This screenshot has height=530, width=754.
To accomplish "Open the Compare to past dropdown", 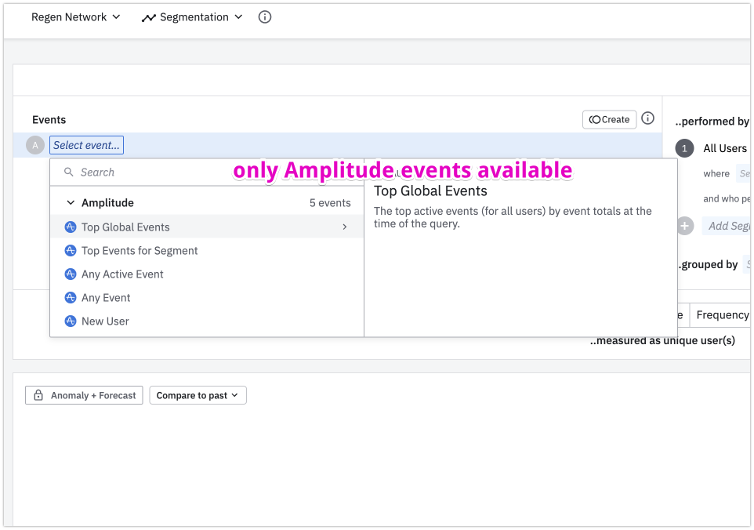I will tap(198, 395).
